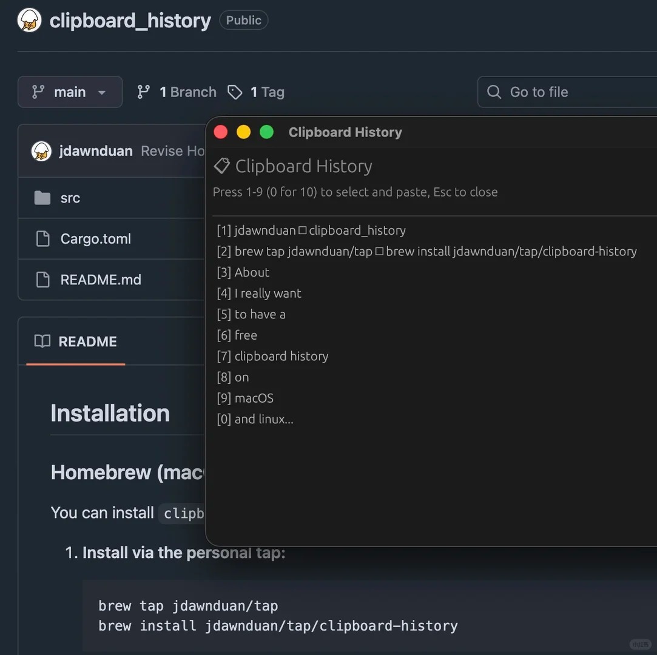
Task: Open the clipboard_history repository title link
Action: (130, 19)
